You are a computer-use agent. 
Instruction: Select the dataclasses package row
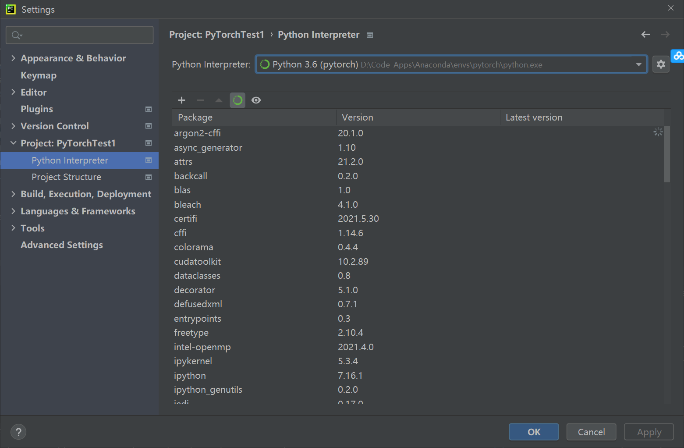(x=418, y=276)
